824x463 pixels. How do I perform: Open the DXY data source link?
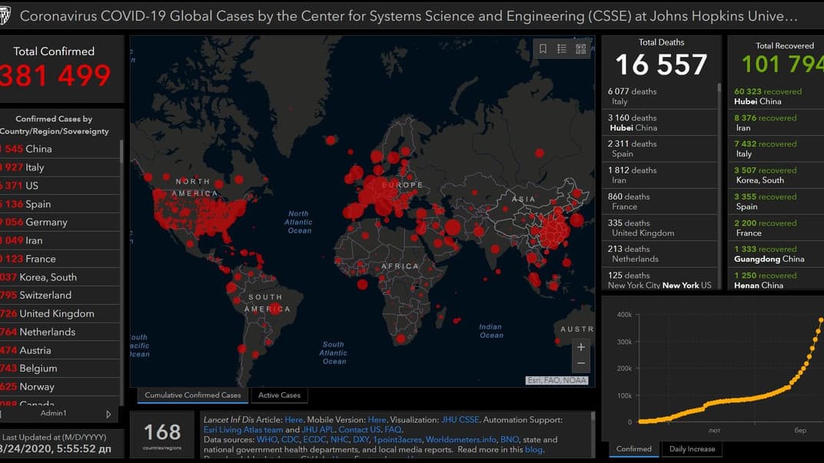[360, 439]
